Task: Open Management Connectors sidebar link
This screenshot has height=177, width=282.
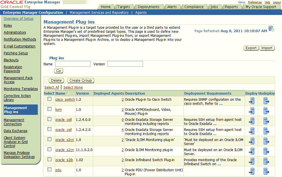Action: [14, 122]
